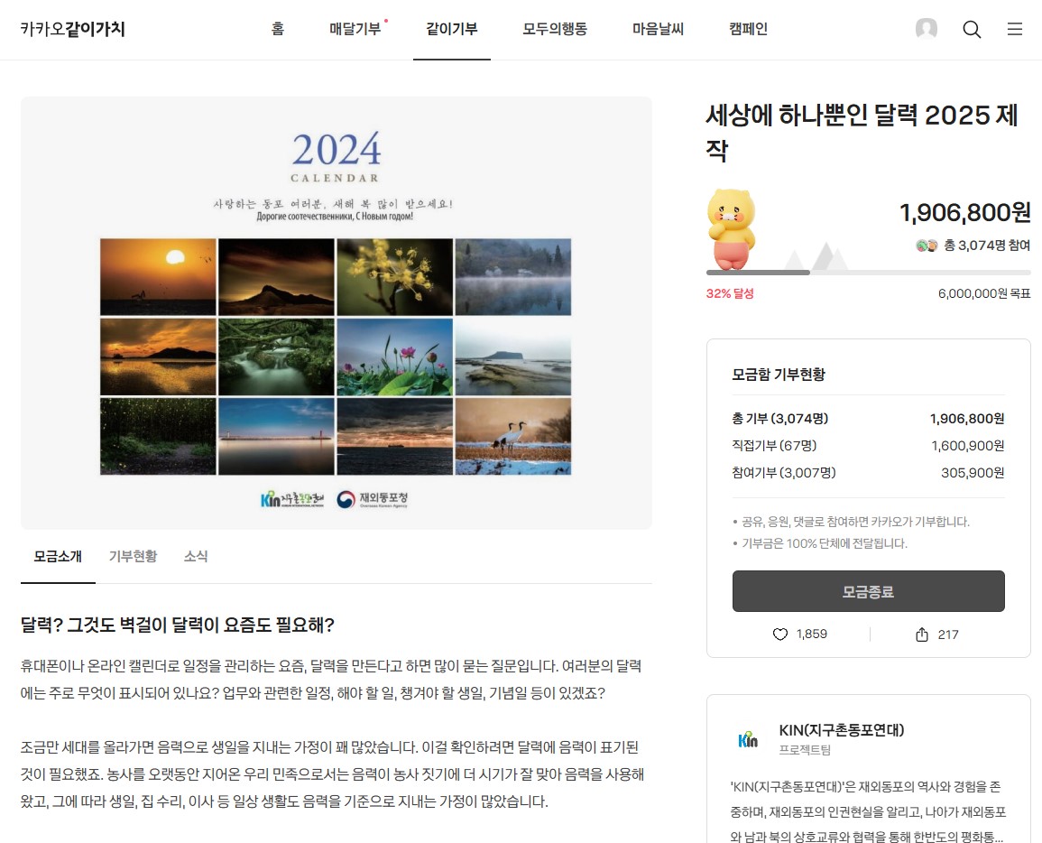Open the 마음날씨 menu item
Screen dimensions: 1042x843
(658, 29)
